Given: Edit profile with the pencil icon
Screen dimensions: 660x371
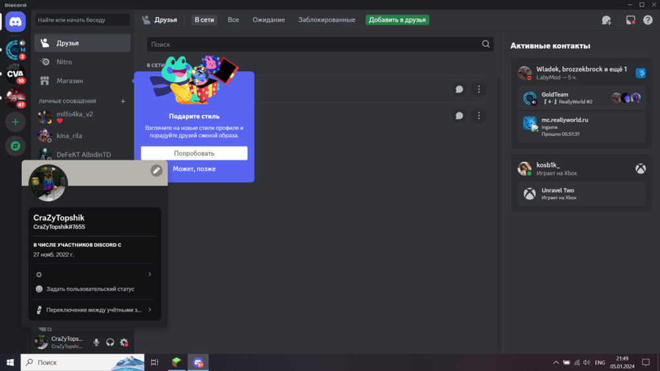Looking at the screenshot, I should pos(156,170).
